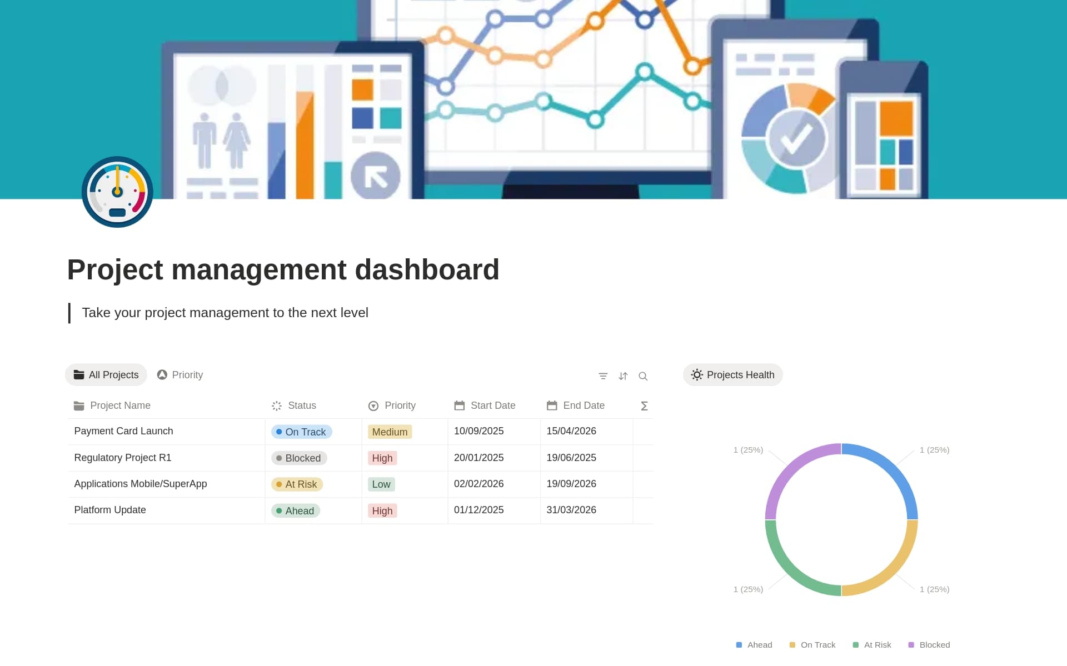Click the sun icon beside Projects Health
The width and height of the screenshot is (1067, 666).
click(696, 374)
